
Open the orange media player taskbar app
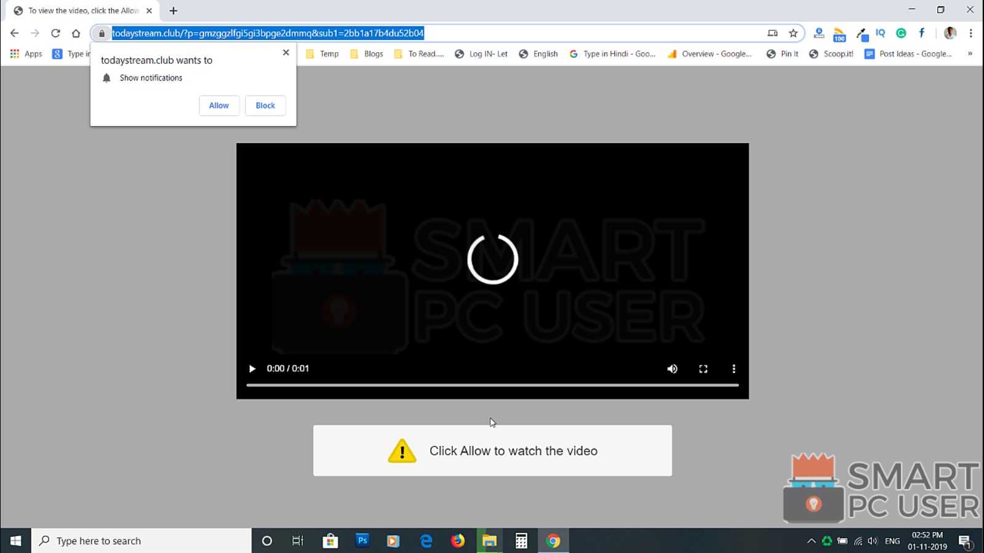coord(393,541)
